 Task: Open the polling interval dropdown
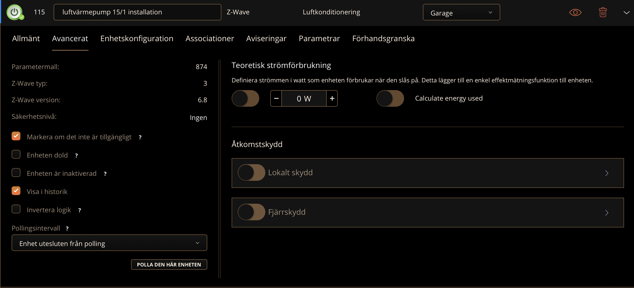tap(109, 243)
